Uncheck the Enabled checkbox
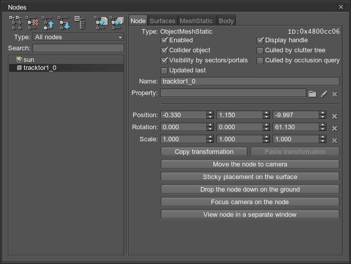 (x=164, y=40)
